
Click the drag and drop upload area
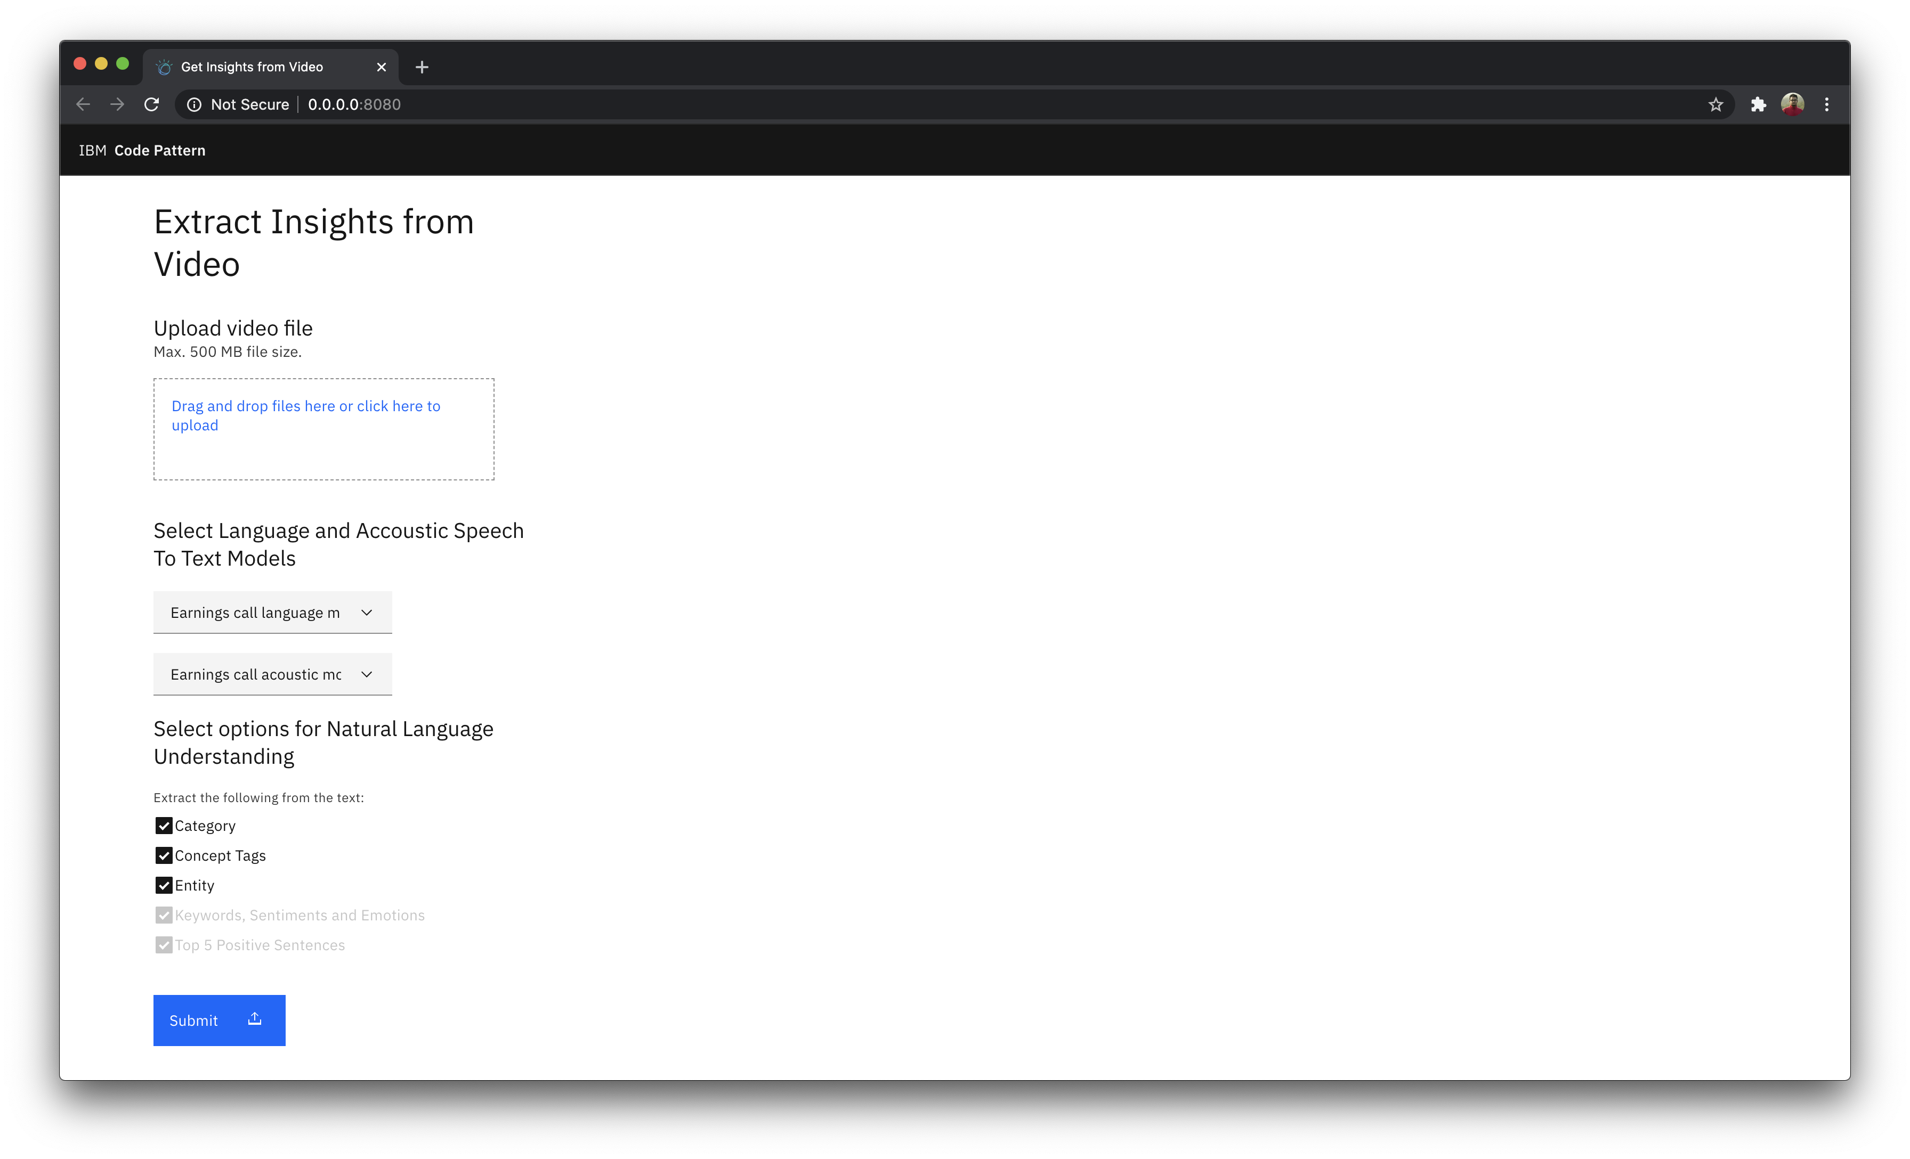pos(323,428)
